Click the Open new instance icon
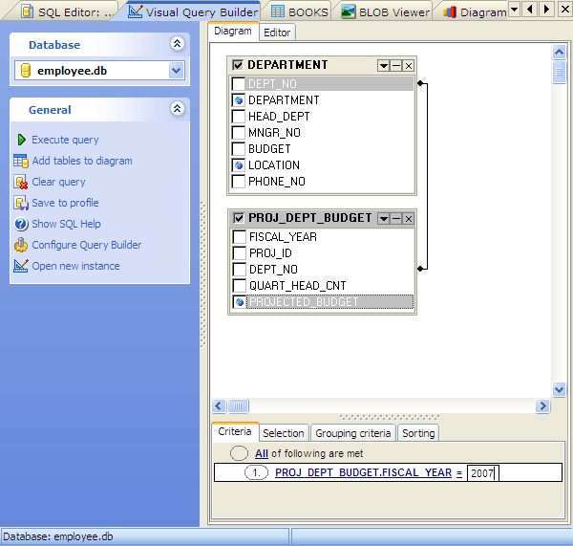This screenshot has height=546, width=573. pos(21,266)
